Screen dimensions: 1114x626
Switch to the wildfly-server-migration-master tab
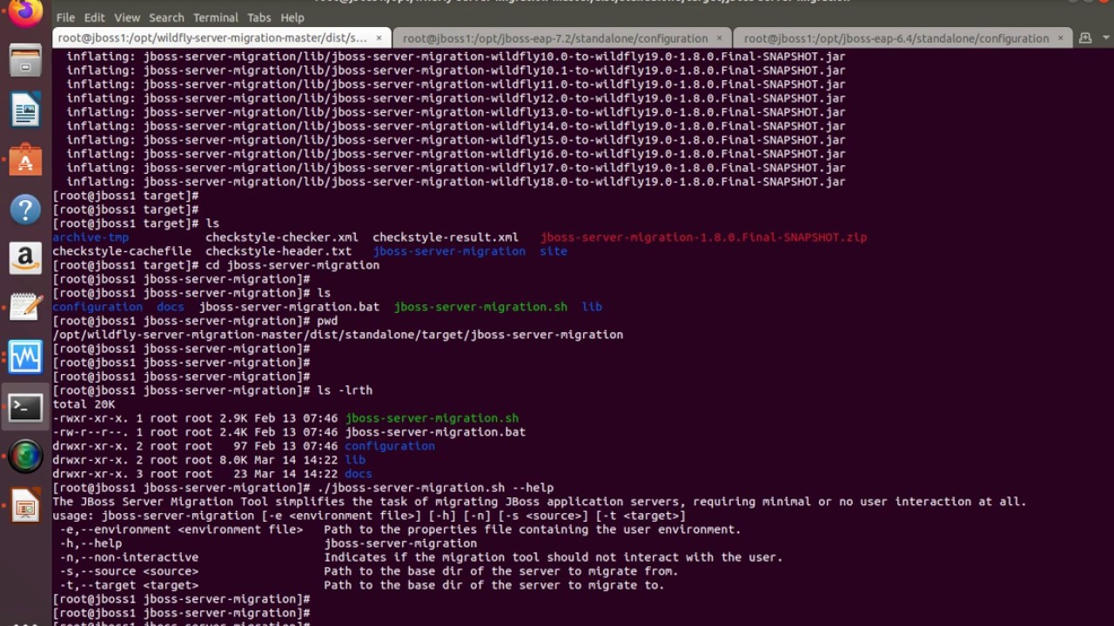212,38
